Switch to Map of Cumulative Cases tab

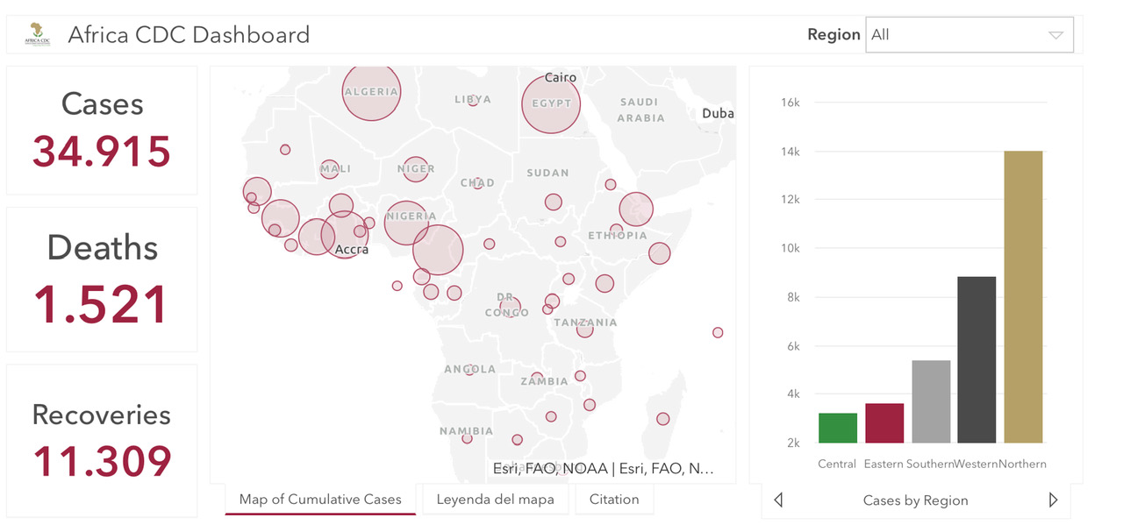click(320, 500)
